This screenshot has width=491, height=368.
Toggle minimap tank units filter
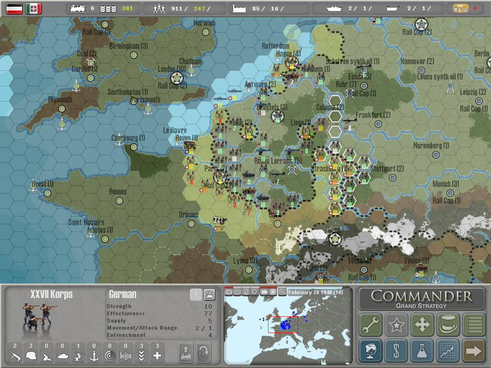click(264, 292)
